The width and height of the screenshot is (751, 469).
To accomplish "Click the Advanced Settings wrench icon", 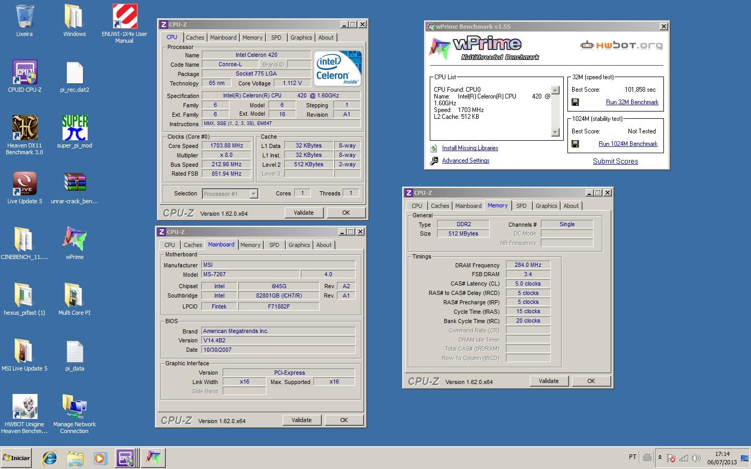I will (434, 161).
